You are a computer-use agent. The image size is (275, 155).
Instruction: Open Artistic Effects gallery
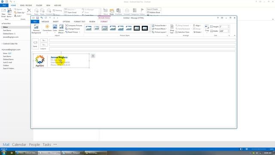click(61, 29)
